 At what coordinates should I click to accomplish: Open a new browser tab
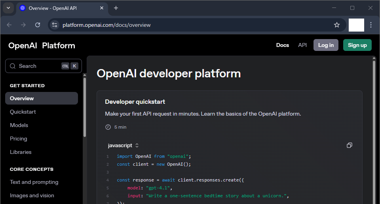tap(116, 8)
